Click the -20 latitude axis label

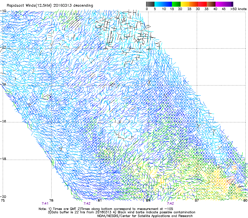pyautogui.click(x=3, y=197)
